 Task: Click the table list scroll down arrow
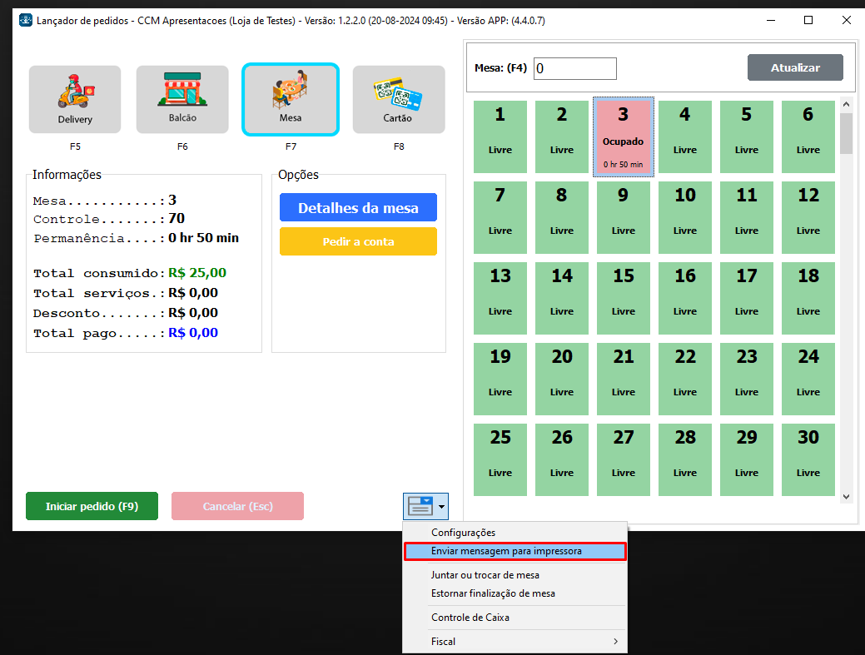click(846, 496)
